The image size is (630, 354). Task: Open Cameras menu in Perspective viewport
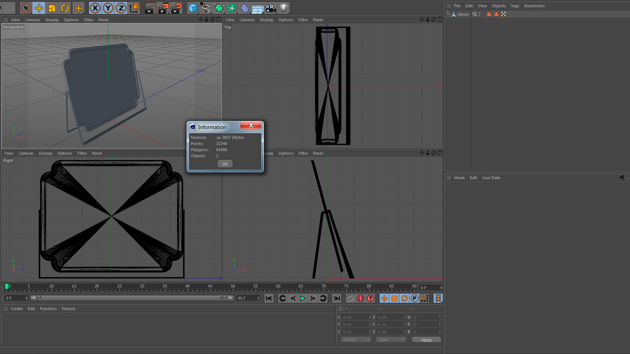[x=32, y=20]
